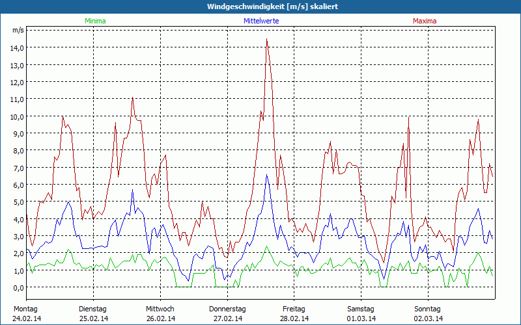Select the 'Samstag' day label

coord(361,309)
